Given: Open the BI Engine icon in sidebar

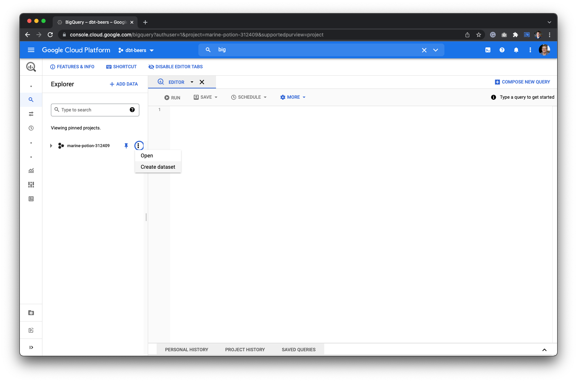Looking at the screenshot, I should pyautogui.click(x=31, y=199).
